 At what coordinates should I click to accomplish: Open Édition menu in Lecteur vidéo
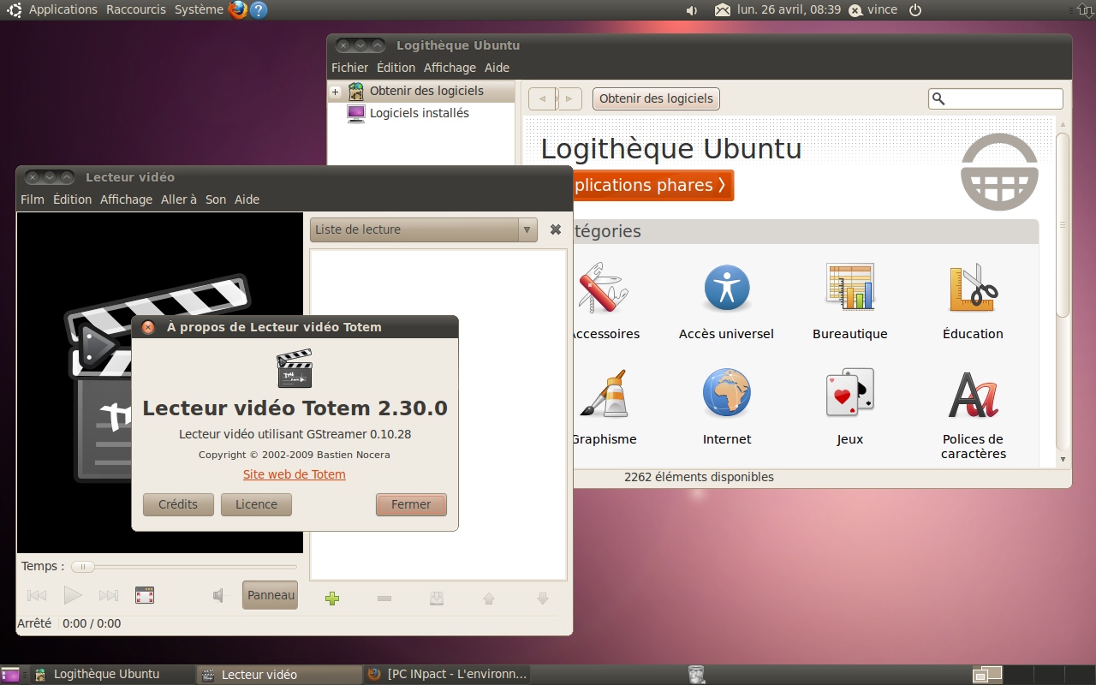tap(72, 200)
